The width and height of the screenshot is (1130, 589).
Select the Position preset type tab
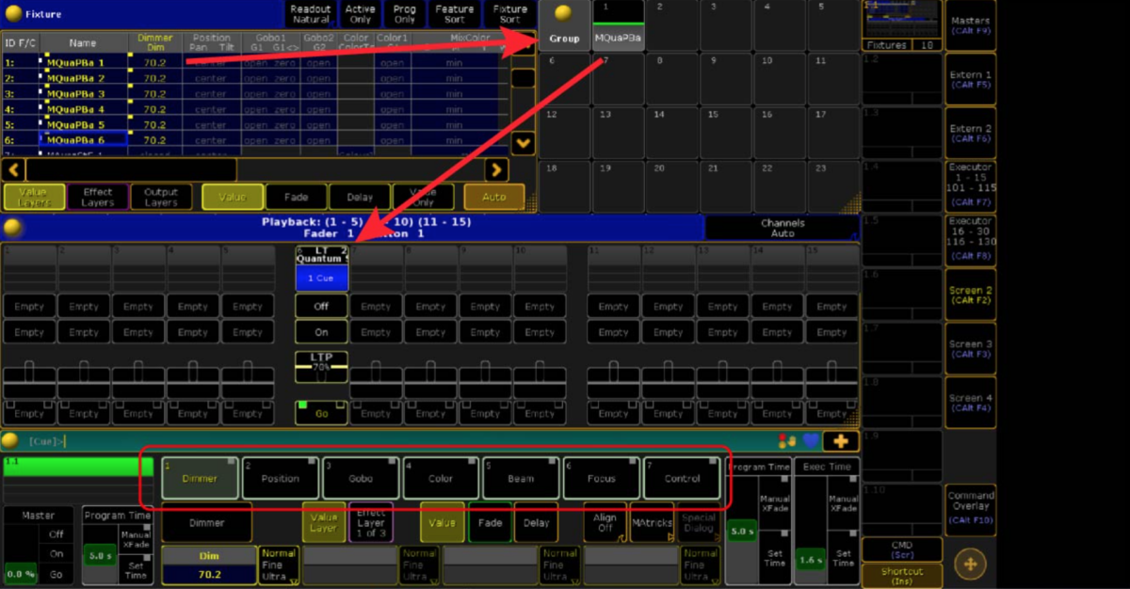[281, 478]
